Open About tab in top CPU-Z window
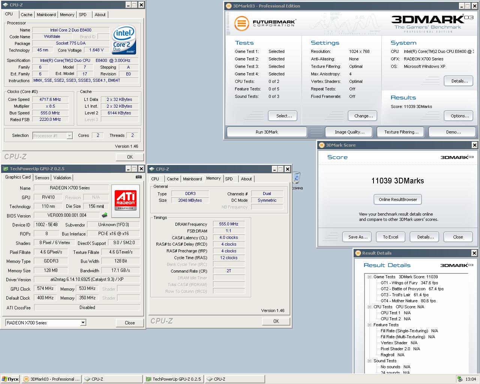480x384 pixels. coord(100,15)
